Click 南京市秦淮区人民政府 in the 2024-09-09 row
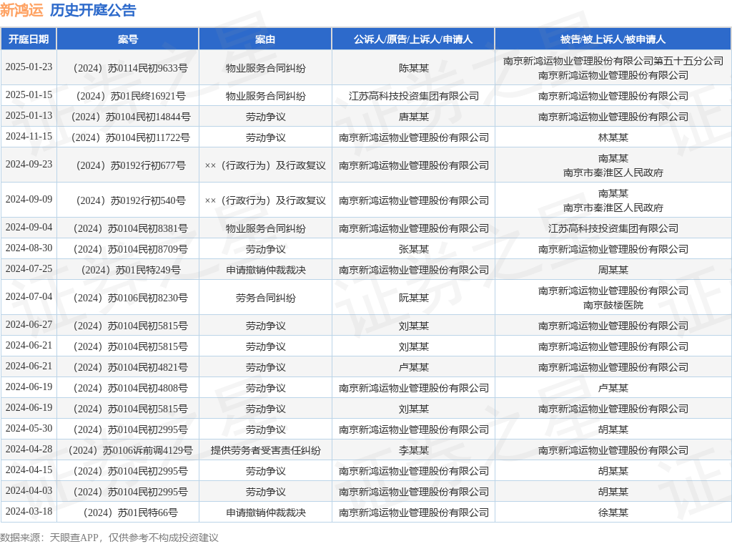The image size is (732, 544). point(613,208)
